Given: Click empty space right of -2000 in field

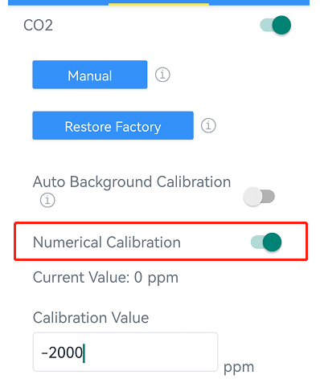Looking at the screenshot, I should [151, 352].
